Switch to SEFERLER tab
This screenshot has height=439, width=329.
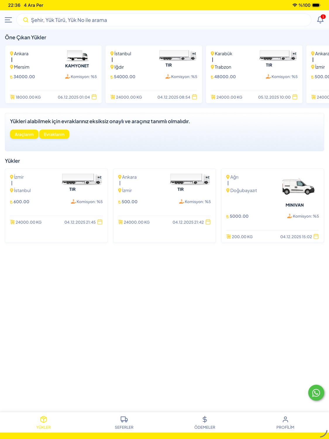click(x=124, y=423)
